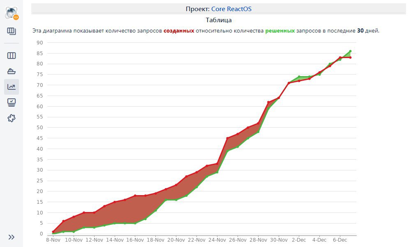Click the 'Таблица' heading
The image size is (411, 247).
click(x=219, y=20)
